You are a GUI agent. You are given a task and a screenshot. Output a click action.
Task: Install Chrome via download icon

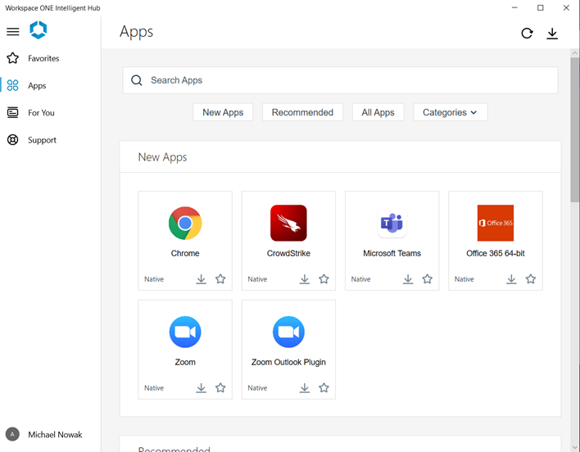pyautogui.click(x=202, y=279)
